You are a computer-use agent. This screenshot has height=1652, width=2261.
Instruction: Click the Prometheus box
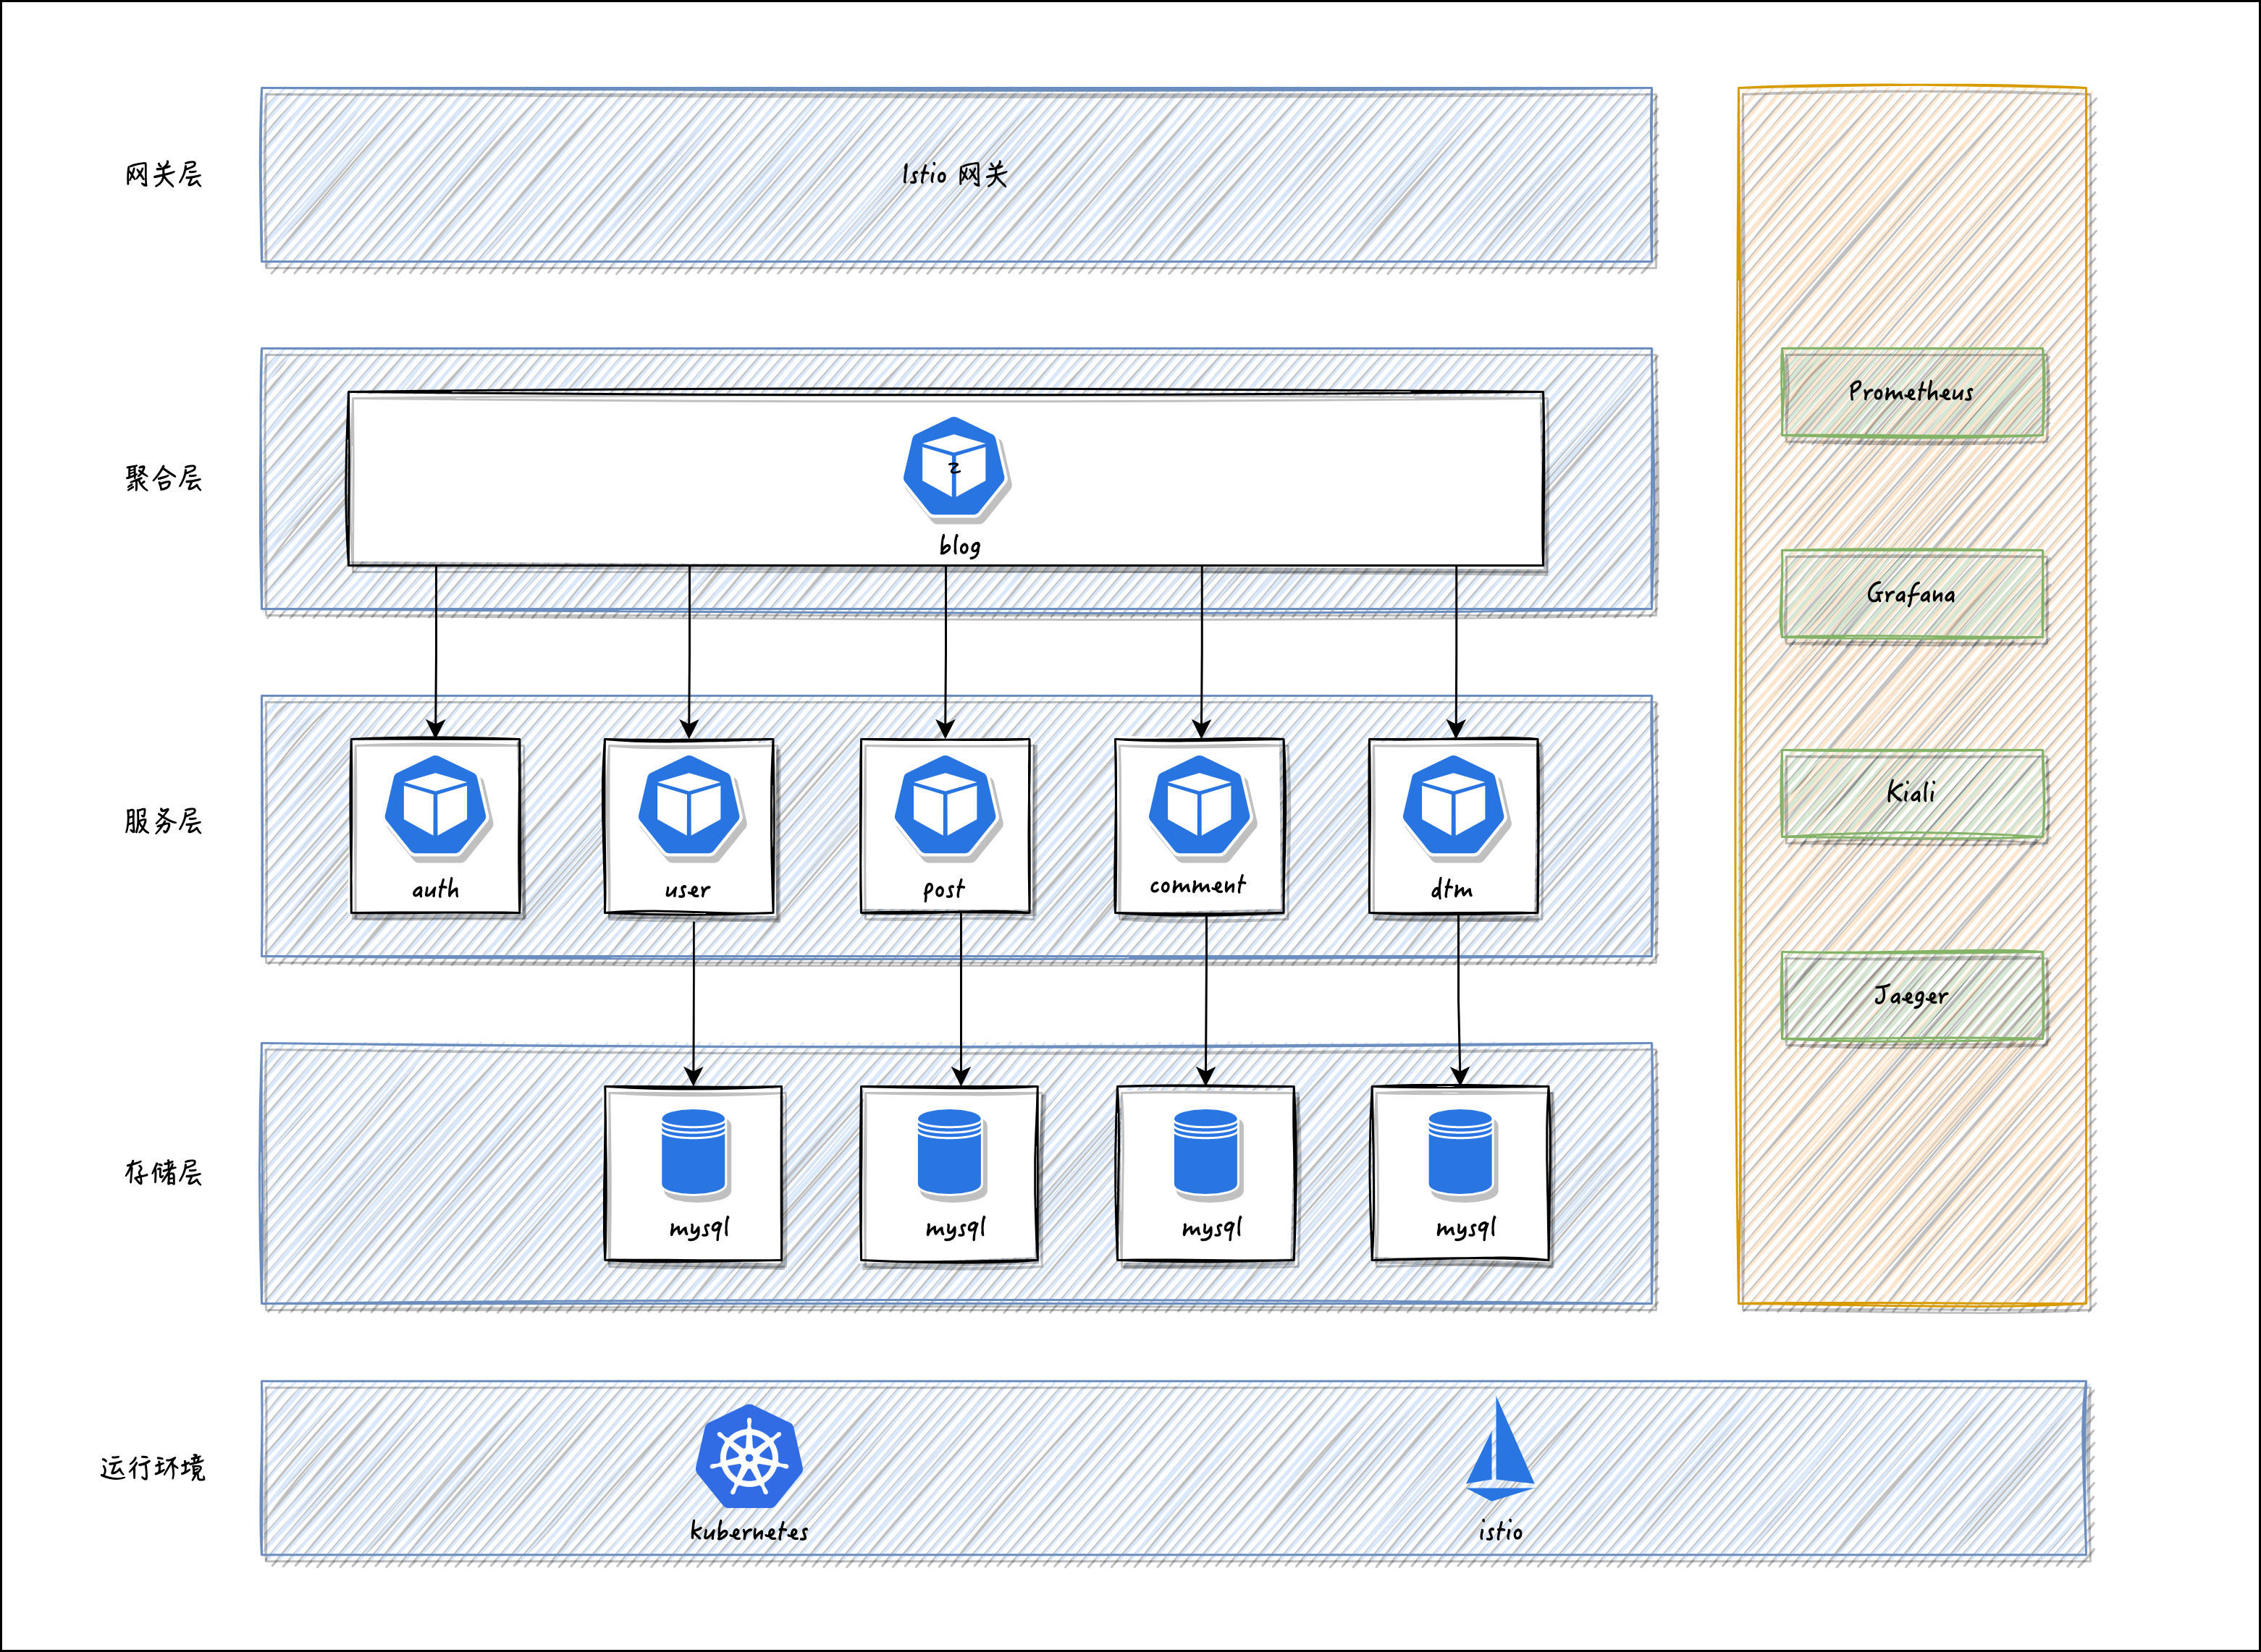pyautogui.click(x=1912, y=392)
